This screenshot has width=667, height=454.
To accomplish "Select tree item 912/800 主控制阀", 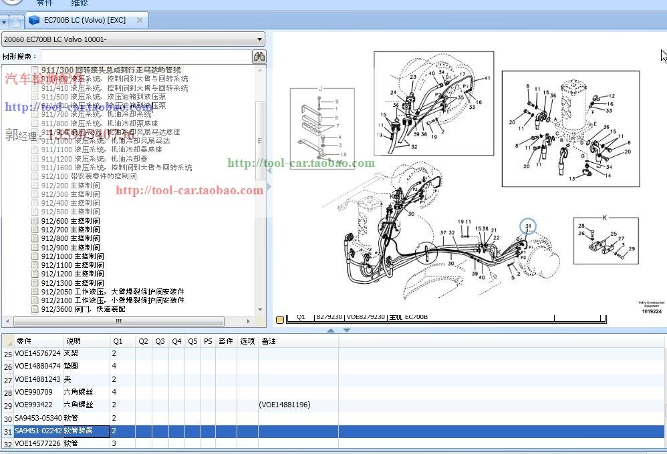I will (70, 238).
